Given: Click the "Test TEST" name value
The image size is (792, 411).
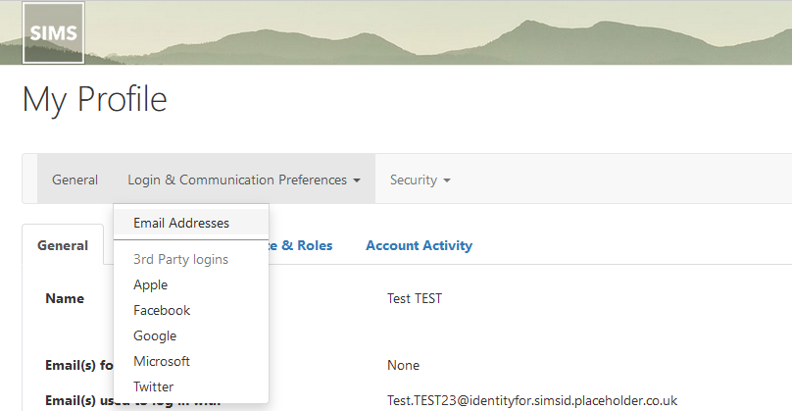Looking at the screenshot, I should (415, 298).
